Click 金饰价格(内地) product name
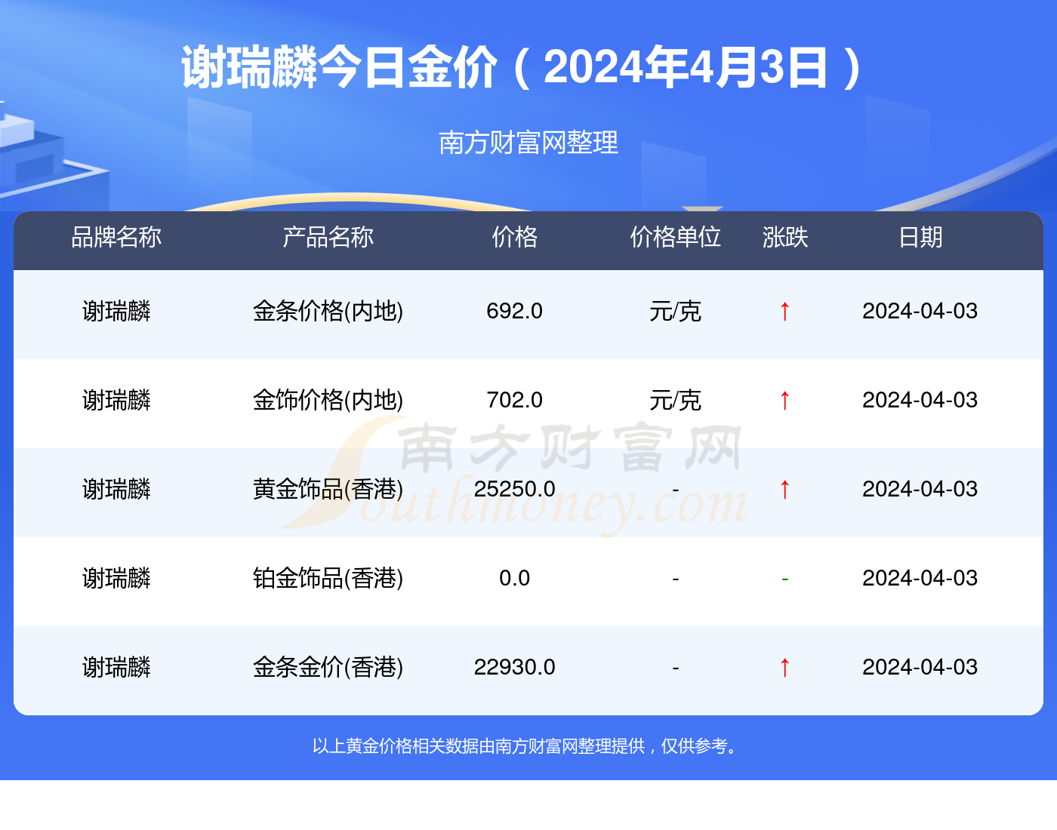Image resolution: width=1057 pixels, height=830 pixels. (x=328, y=400)
